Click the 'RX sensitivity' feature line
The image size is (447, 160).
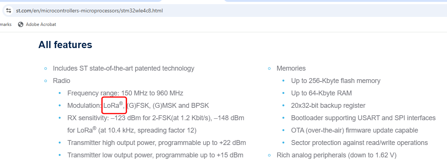[x=156, y=118]
